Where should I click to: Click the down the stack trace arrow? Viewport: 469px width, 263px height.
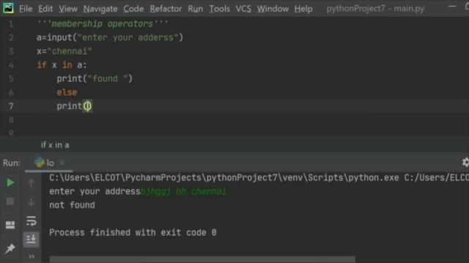[x=31, y=202]
